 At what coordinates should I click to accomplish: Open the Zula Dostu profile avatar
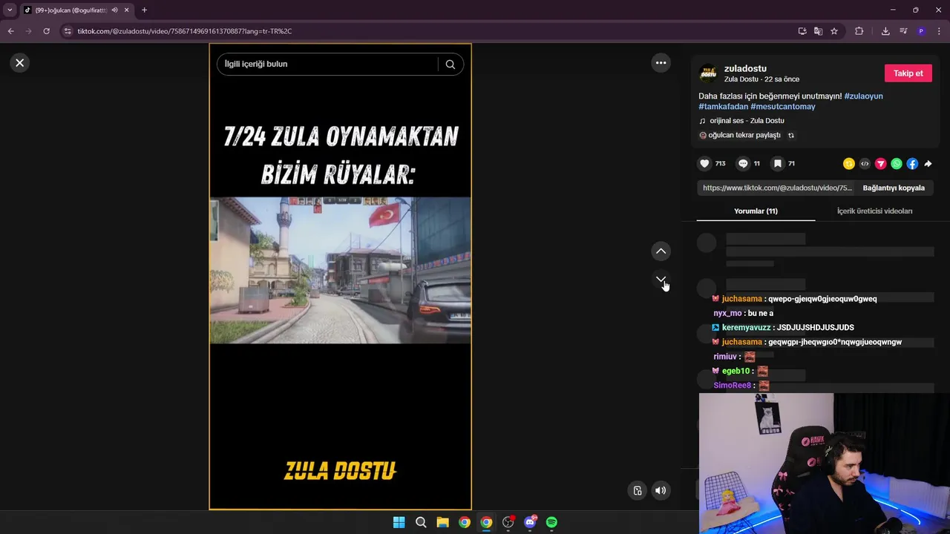point(709,73)
